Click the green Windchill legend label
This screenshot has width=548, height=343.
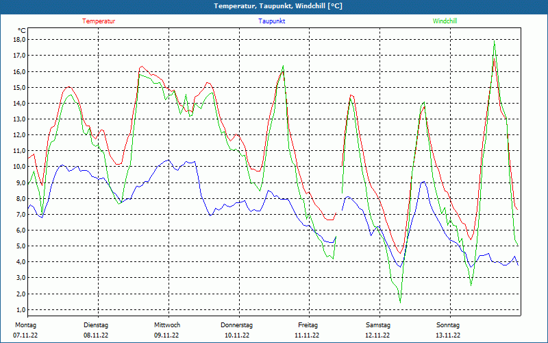pos(445,21)
